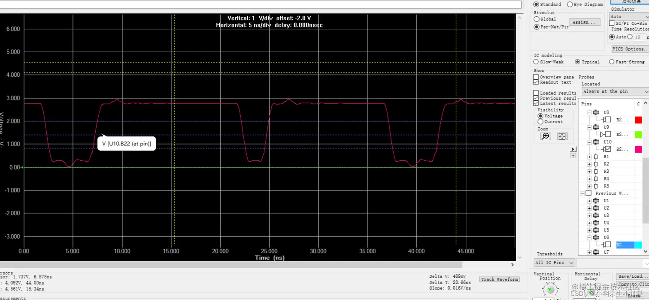
Task: Select the Eye Diagram radio button
Action: tap(570, 4)
